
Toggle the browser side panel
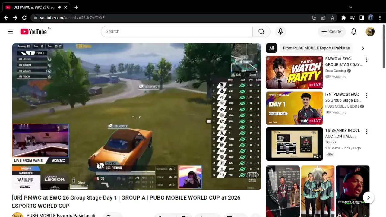pyautogui.click(x=362, y=18)
